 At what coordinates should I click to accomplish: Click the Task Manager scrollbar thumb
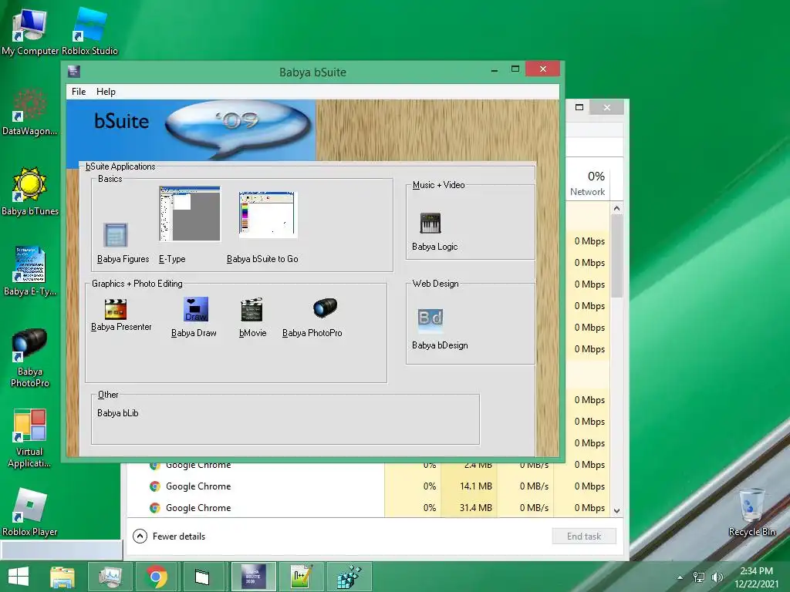pyautogui.click(x=616, y=256)
